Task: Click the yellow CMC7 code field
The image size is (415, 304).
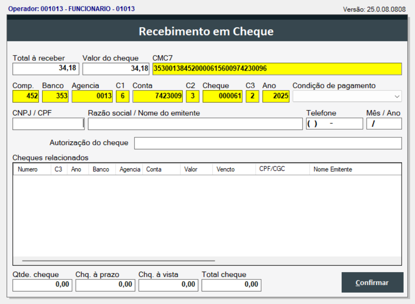Action: tap(277, 69)
